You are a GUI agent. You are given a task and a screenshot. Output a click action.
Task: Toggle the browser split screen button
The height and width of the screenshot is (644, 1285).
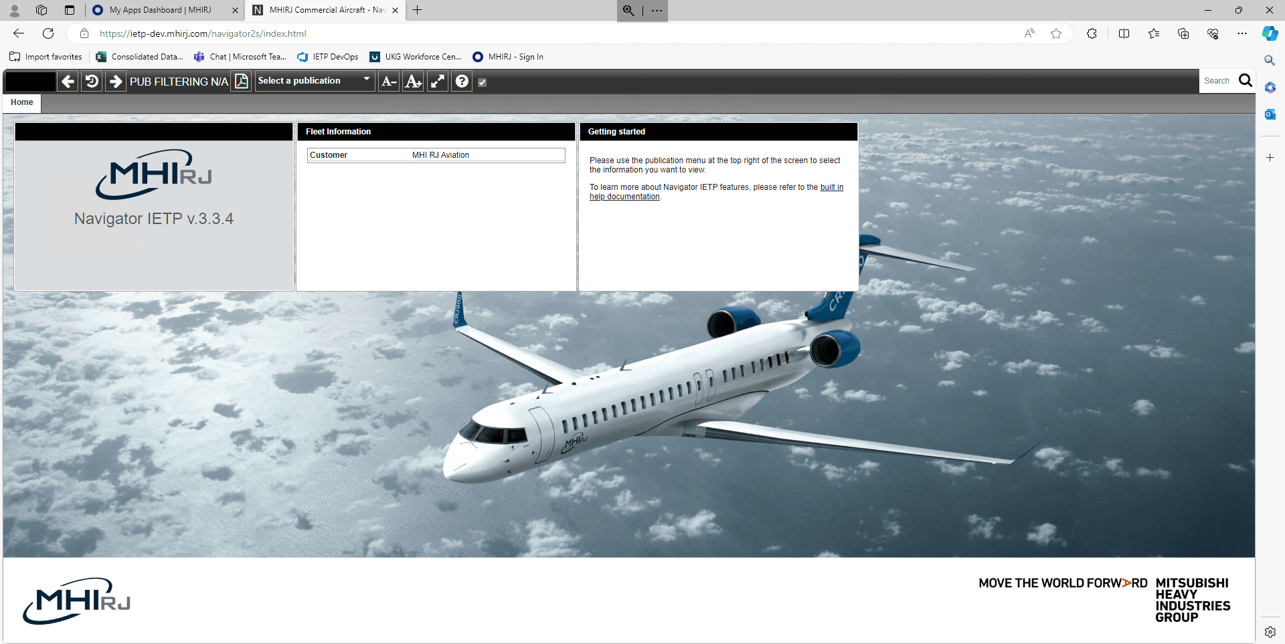(x=1124, y=33)
